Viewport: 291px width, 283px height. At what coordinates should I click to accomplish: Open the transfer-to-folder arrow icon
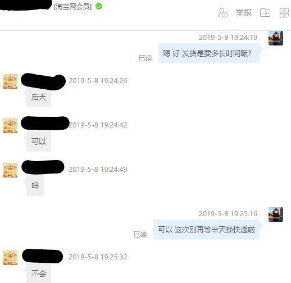pos(265,13)
